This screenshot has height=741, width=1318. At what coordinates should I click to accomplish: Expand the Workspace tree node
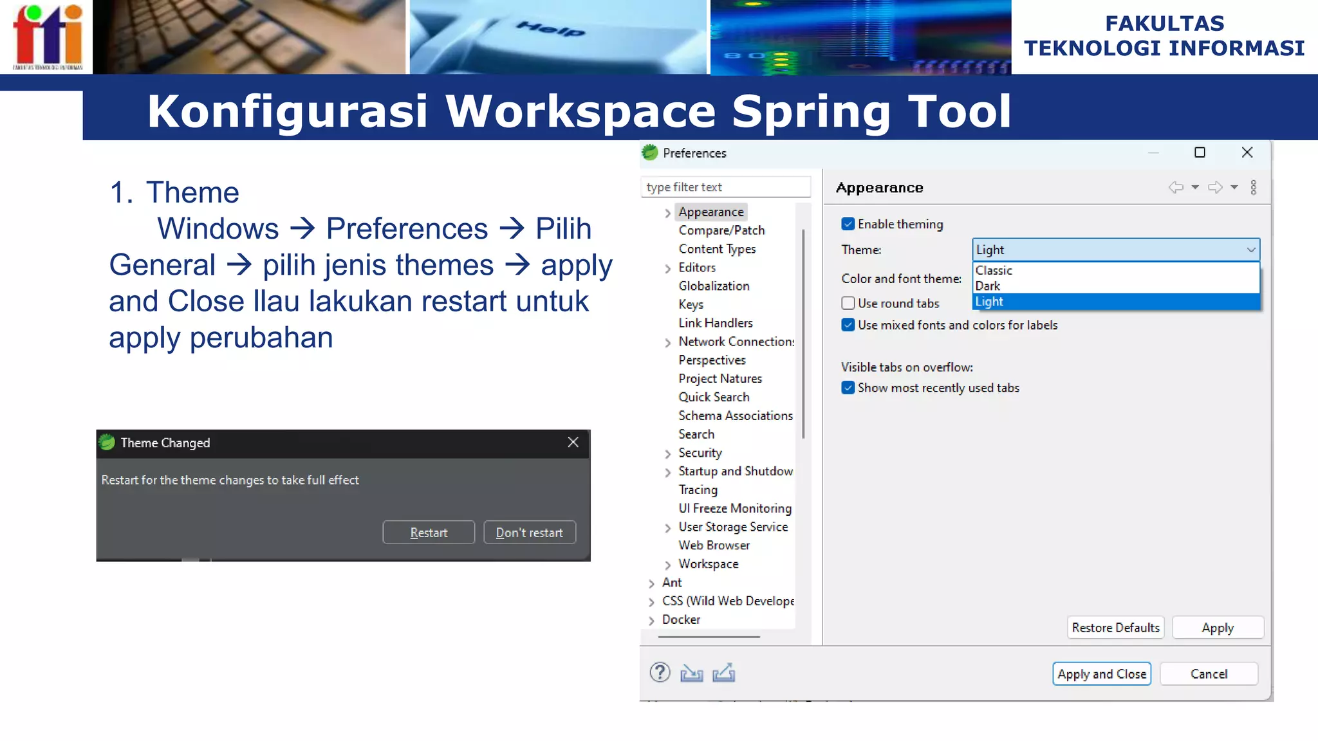(667, 565)
